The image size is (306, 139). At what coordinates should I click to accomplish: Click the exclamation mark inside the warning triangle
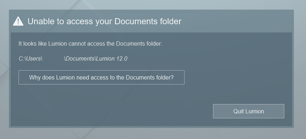click(x=18, y=22)
